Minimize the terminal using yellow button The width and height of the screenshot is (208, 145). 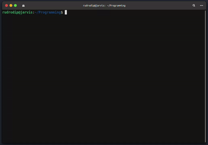click(x=11, y=6)
